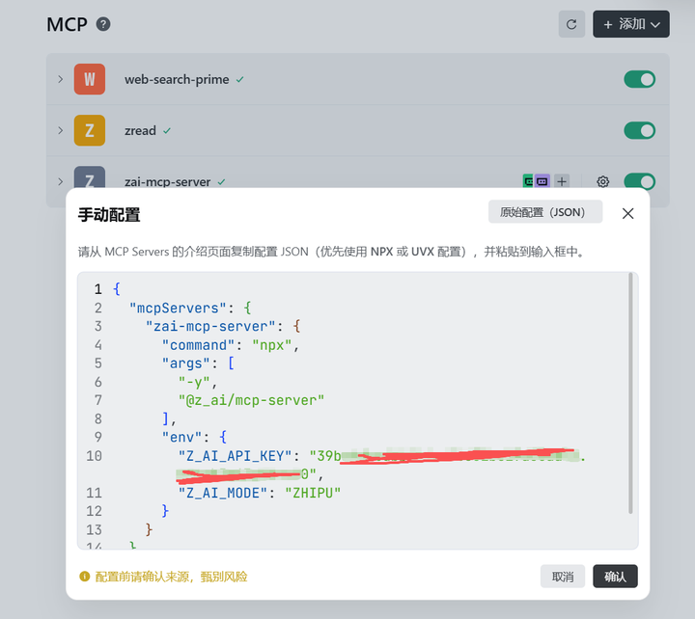The image size is (695, 619).
Task: Click line number 1 in editor gutter
Action: pos(97,289)
